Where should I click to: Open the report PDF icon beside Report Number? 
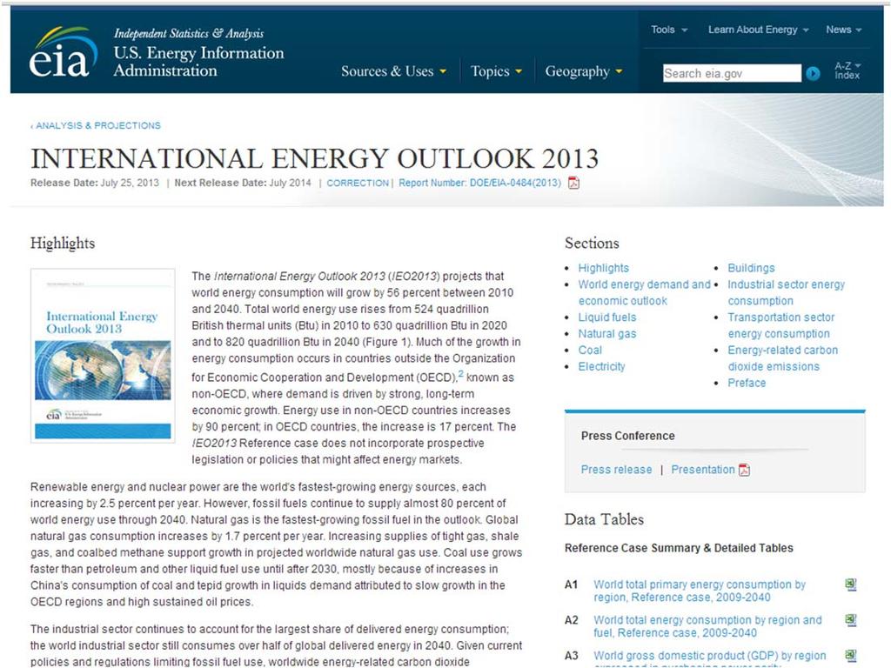click(x=574, y=183)
